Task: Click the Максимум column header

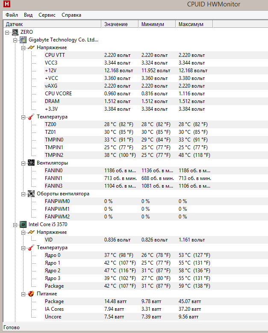Action: [x=191, y=24]
